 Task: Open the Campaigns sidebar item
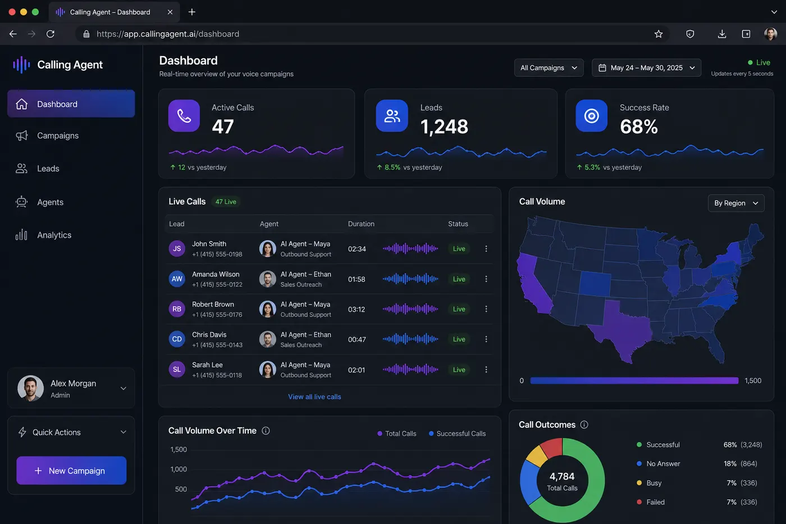click(x=71, y=135)
